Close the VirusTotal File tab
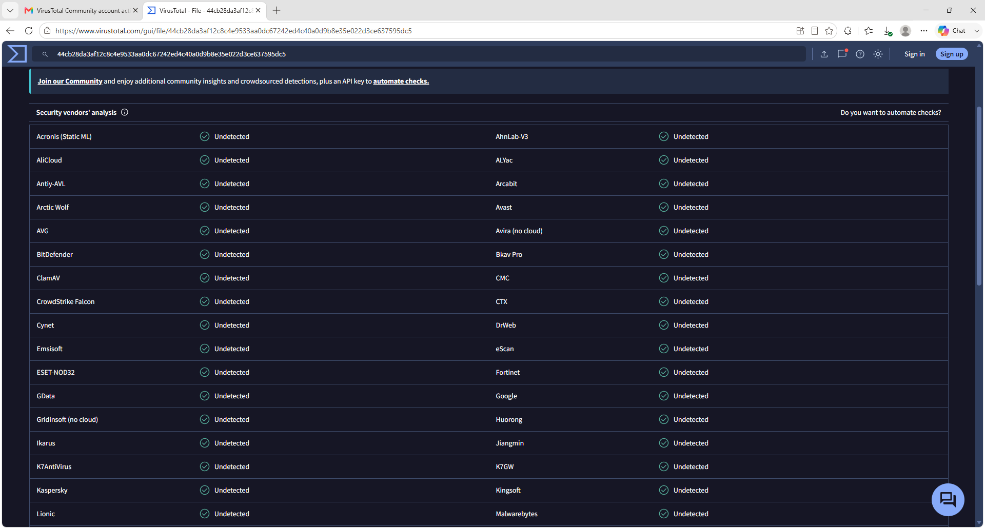This screenshot has width=985, height=529. tap(258, 10)
